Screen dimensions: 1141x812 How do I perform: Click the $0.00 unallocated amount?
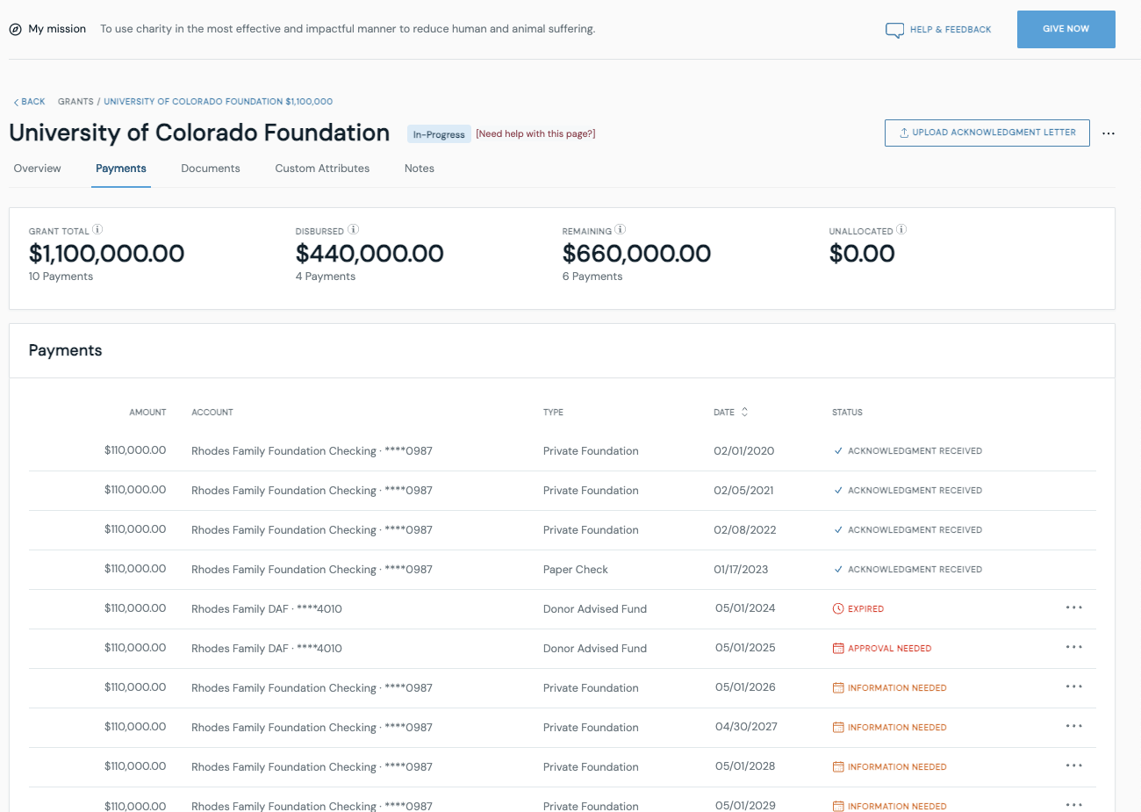coord(862,254)
